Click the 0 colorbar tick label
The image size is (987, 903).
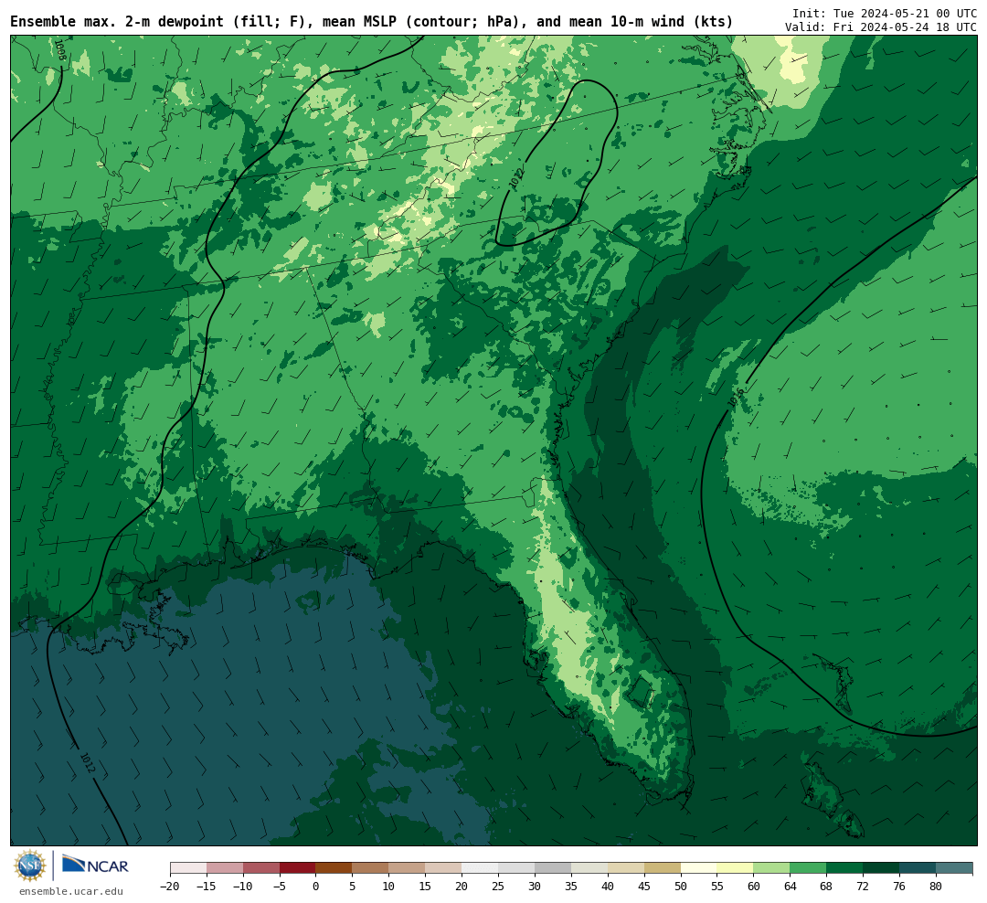pyautogui.click(x=316, y=887)
